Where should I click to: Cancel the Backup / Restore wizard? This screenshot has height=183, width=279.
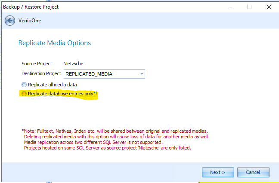point(253,172)
